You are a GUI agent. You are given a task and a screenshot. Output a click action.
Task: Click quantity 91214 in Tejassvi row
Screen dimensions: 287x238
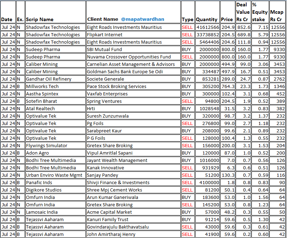click(208, 219)
